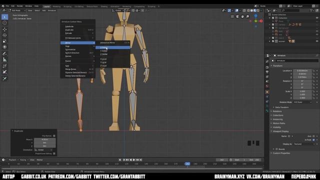This screenshot has height=180, width=320.
Task: Open the Display As dropdown
Action: (x=304, y=144)
